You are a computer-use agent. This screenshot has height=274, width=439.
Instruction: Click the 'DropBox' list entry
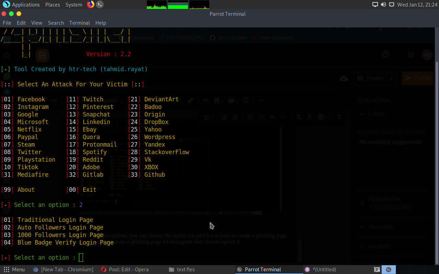[156, 122]
